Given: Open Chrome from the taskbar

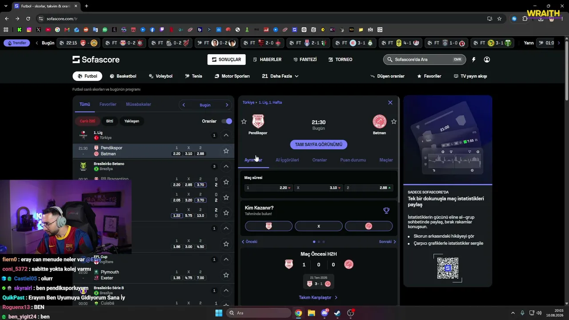Looking at the screenshot, I should pos(298,313).
